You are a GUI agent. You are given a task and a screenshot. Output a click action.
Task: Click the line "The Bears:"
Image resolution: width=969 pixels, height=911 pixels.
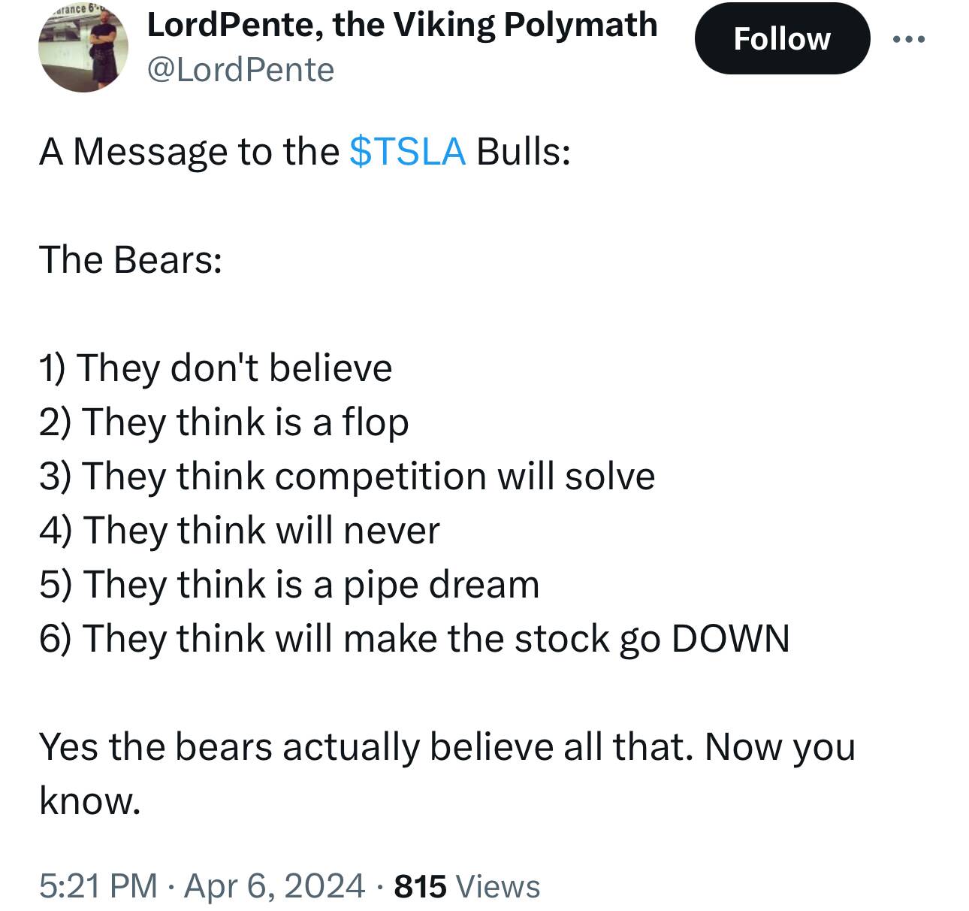pyautogui.click(x=131, y=260)
